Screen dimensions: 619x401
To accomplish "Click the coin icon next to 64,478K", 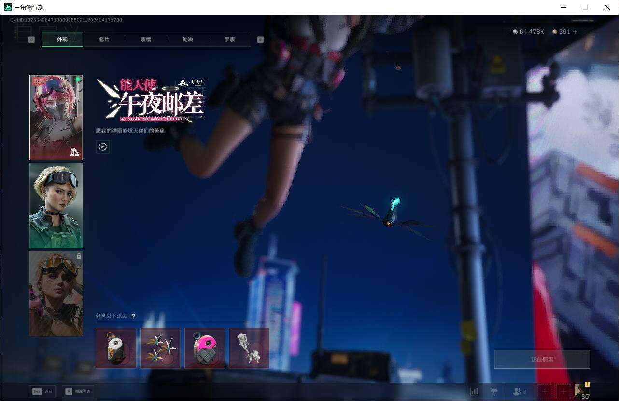I will [x=515, y=31].
